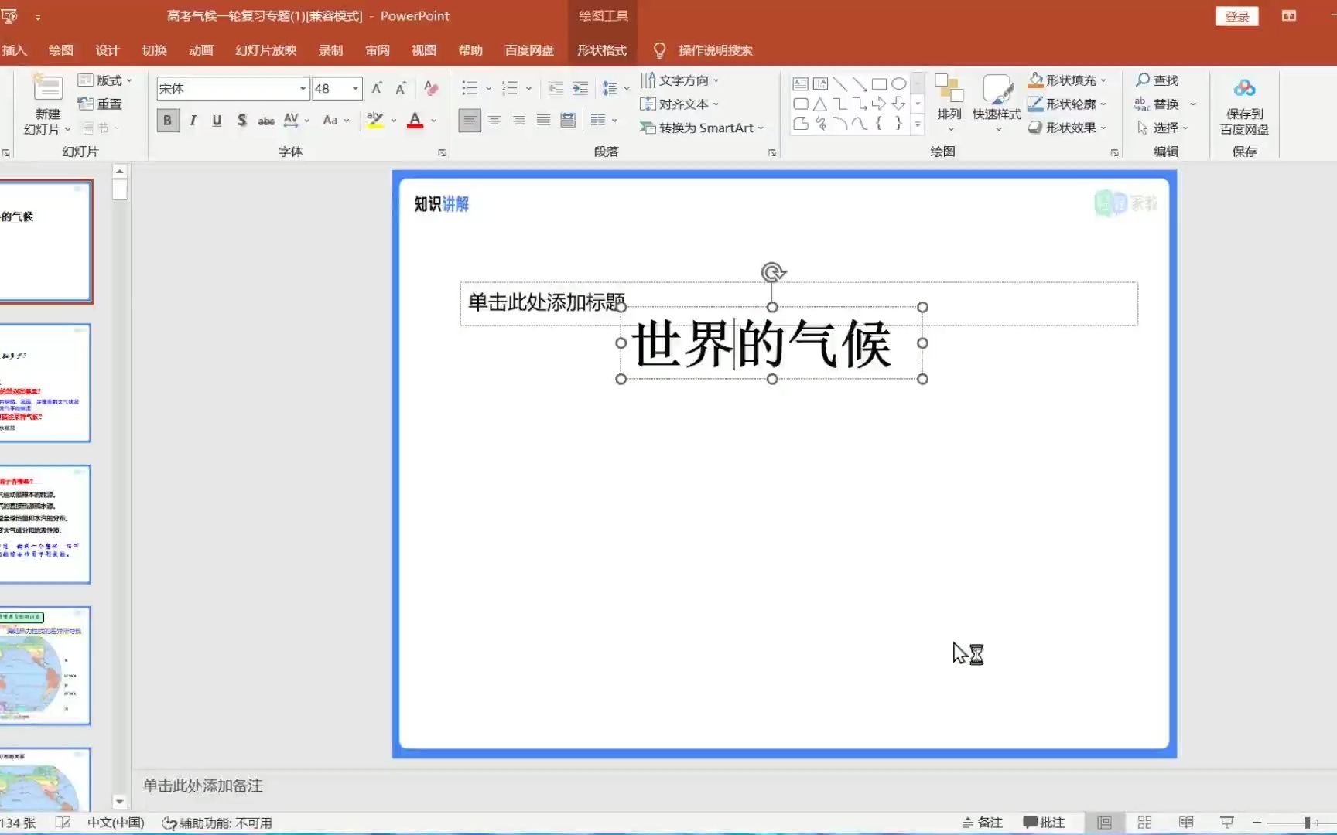Click the text highlight color icon
1337x835 pixels.
(375, 121)
